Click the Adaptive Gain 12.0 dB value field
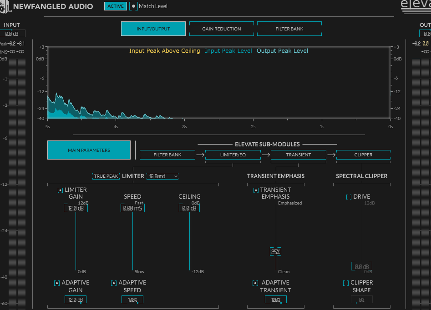The width and height of the screenshot is (431, 310). 76,300
